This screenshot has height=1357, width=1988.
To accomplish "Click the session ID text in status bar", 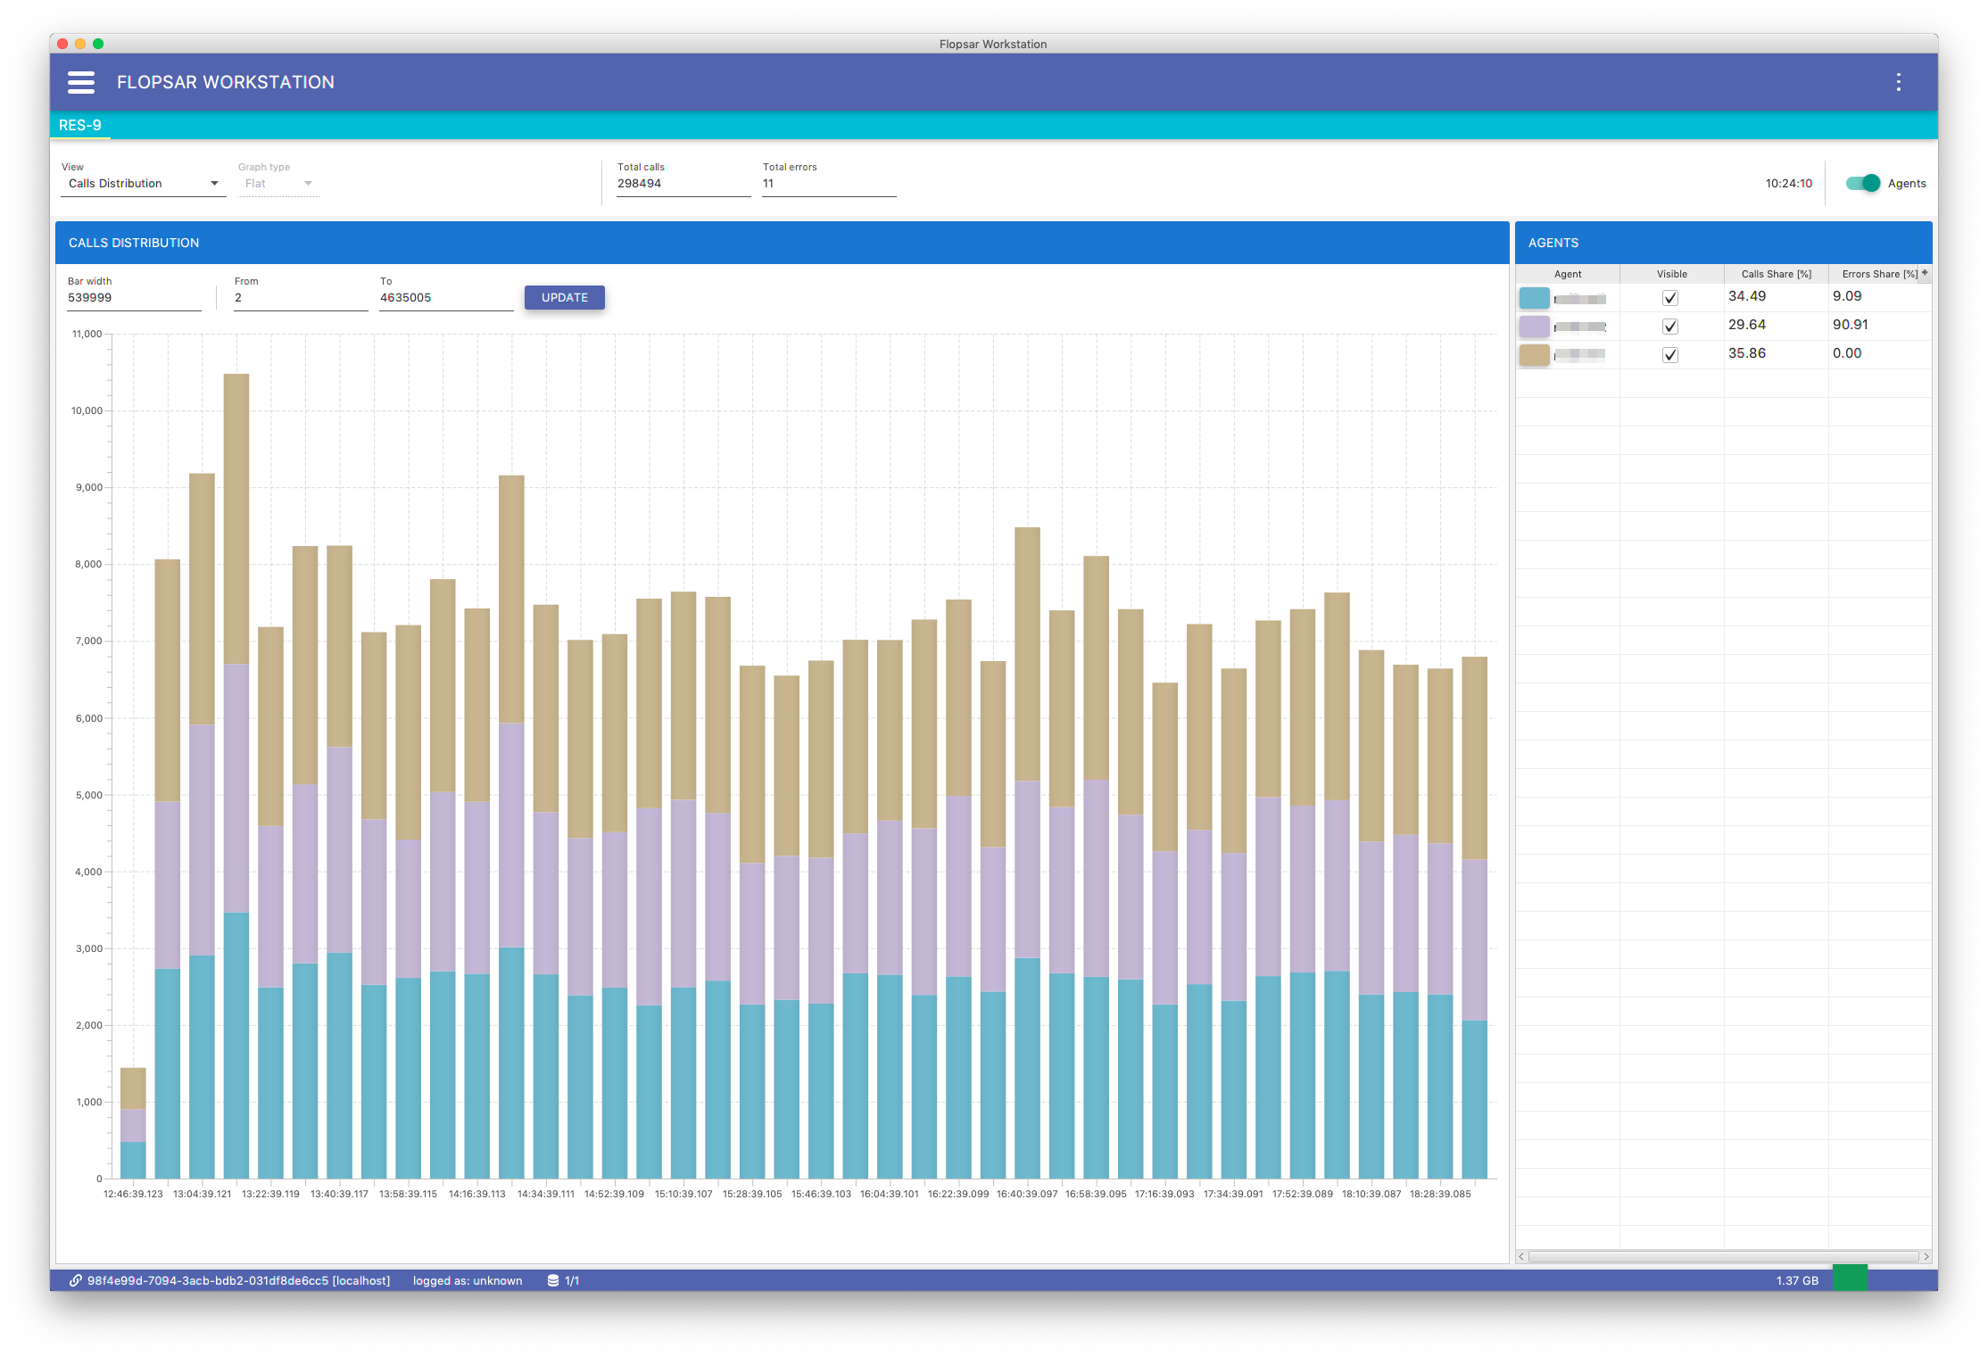I will tap(238, 1280).
